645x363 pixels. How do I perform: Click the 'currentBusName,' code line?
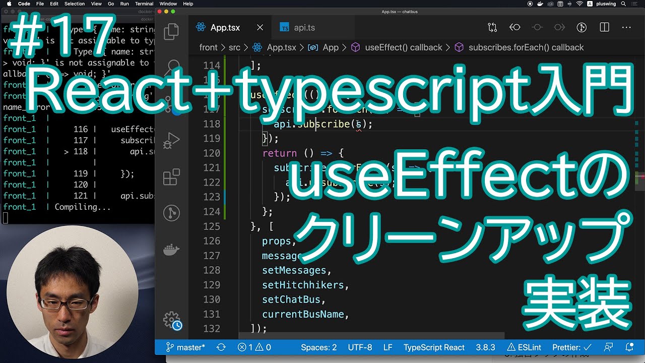pos(305,314)
